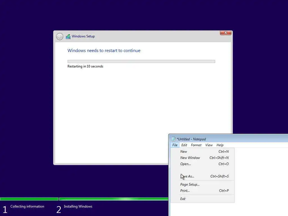The width and height of the screenshot is (288, 216).
Task: Click the Notepad text editing area
Action: 261,182
